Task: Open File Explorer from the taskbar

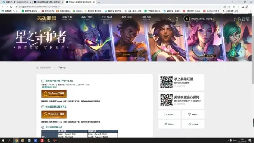Action: pos(22,140)
